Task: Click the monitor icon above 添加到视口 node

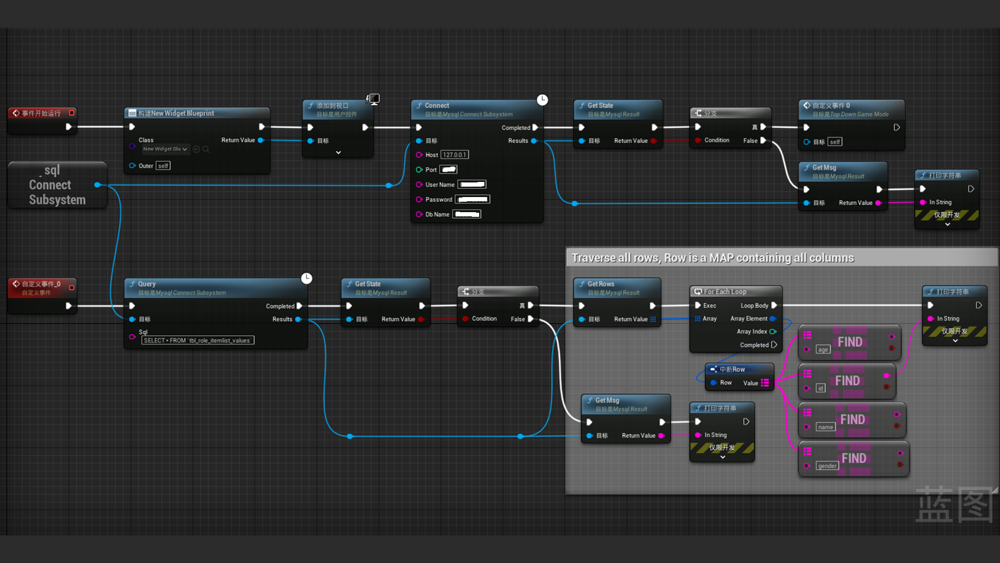Action: [x=373, y=99]
